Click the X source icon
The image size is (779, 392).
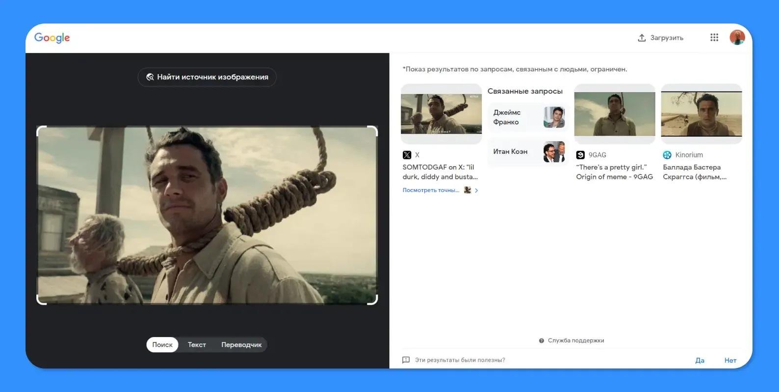coord(407,155)
